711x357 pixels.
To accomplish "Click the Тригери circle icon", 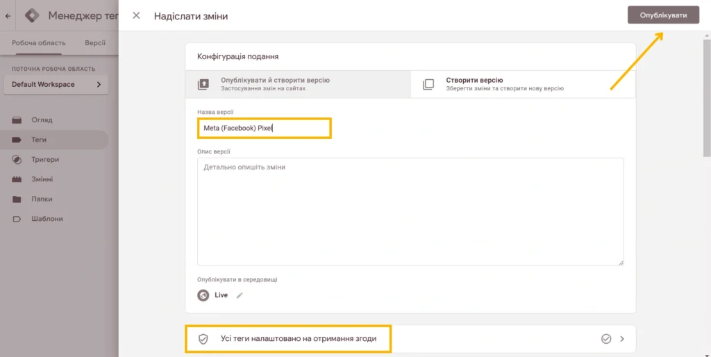I will point(17,160).
